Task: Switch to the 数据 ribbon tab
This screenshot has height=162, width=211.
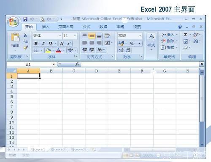Action: 103,27
